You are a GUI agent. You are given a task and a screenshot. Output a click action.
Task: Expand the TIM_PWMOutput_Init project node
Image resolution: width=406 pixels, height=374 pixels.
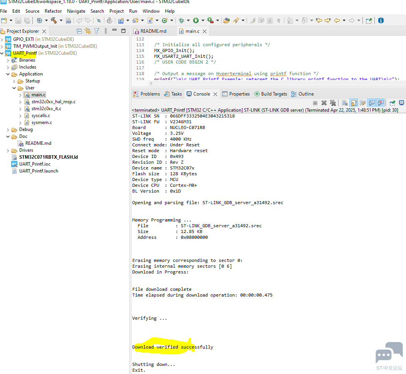[x=2, y=47]
